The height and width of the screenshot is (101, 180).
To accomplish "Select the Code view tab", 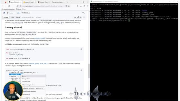I will coord(12,17).
